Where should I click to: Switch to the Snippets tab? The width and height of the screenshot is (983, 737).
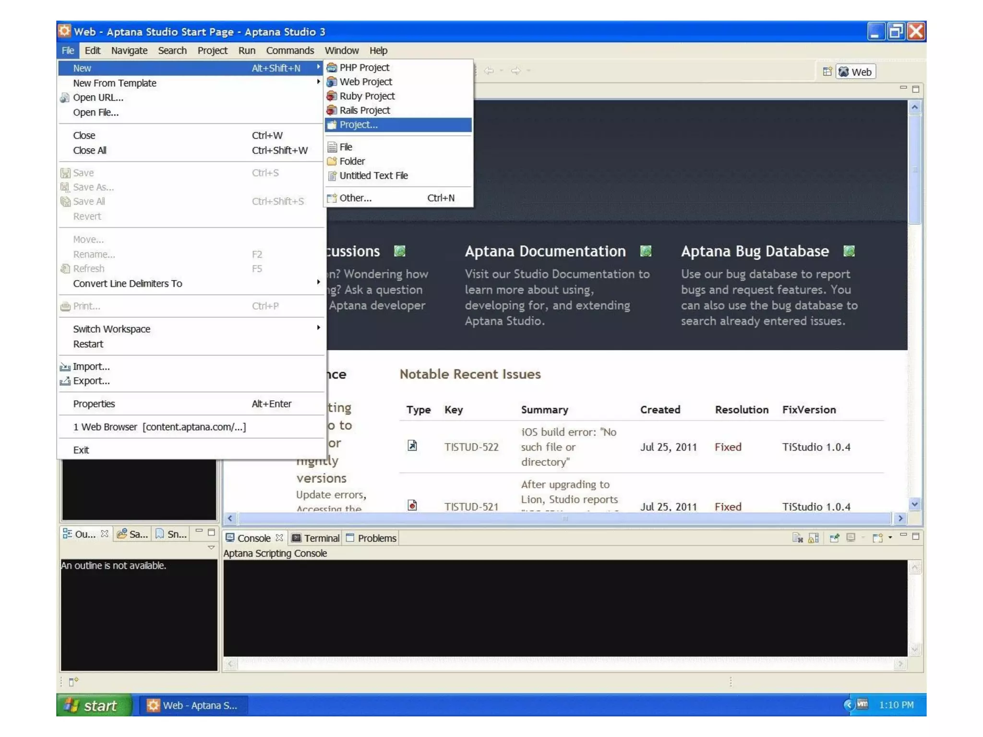[171, 534]
